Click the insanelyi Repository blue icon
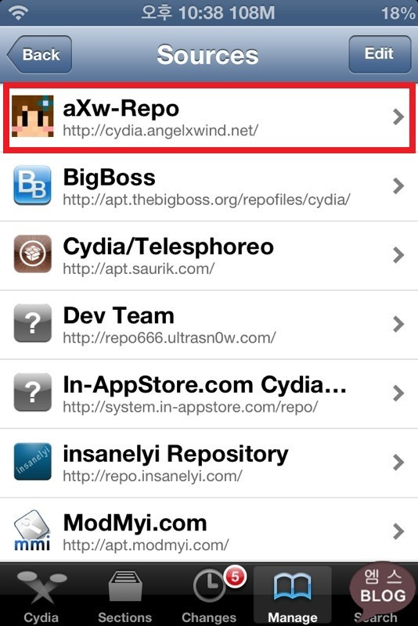This screenshot has height=626, width=418. click(33, 461)
